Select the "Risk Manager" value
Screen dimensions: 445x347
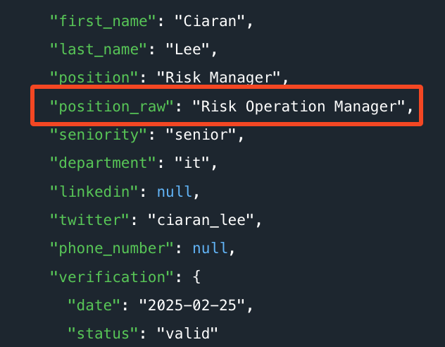[218, 78]
